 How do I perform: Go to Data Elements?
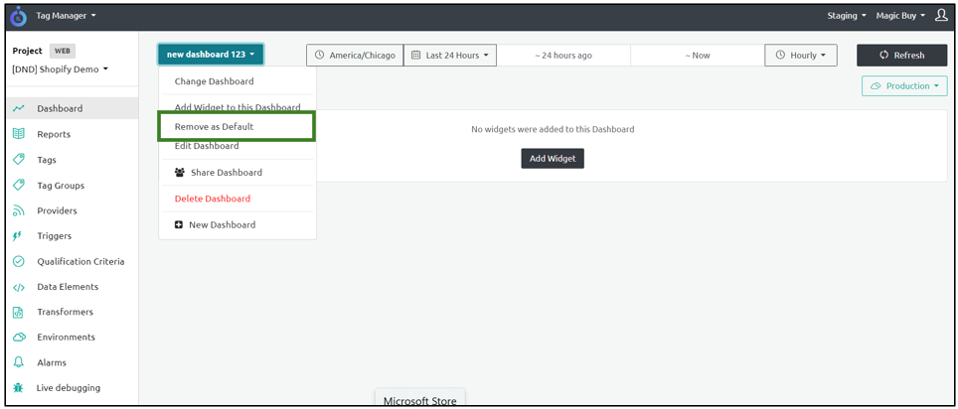(69, 287)
